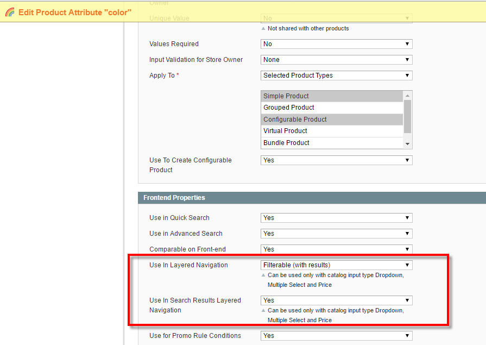Open Use To Create Configurable Product dropdown
Screen dimensions: 486x345
(x=336, y=160)
